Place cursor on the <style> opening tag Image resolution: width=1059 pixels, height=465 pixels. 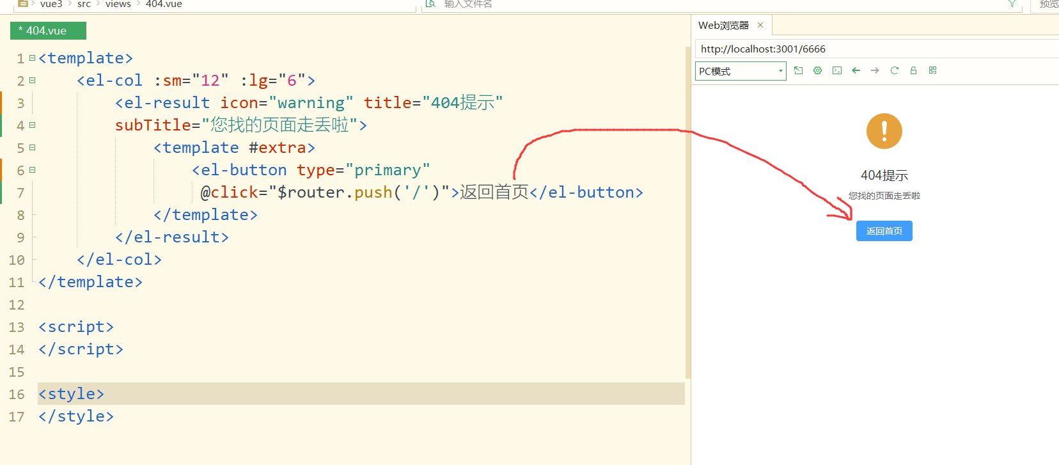[x=71, y=394]
